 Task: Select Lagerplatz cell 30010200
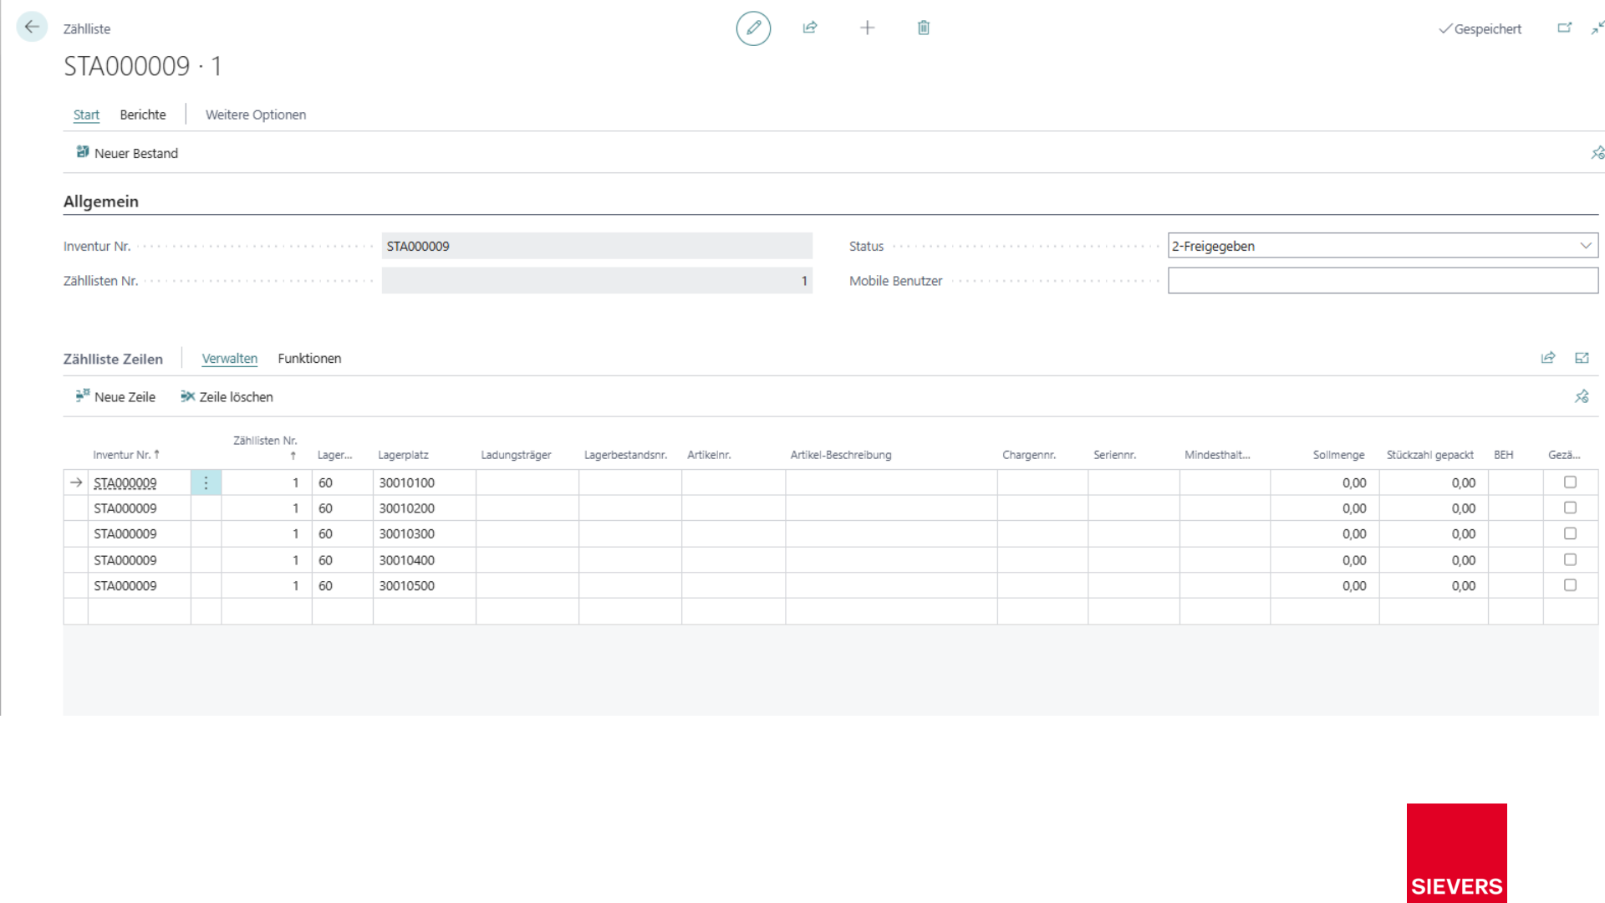(425, 508)
